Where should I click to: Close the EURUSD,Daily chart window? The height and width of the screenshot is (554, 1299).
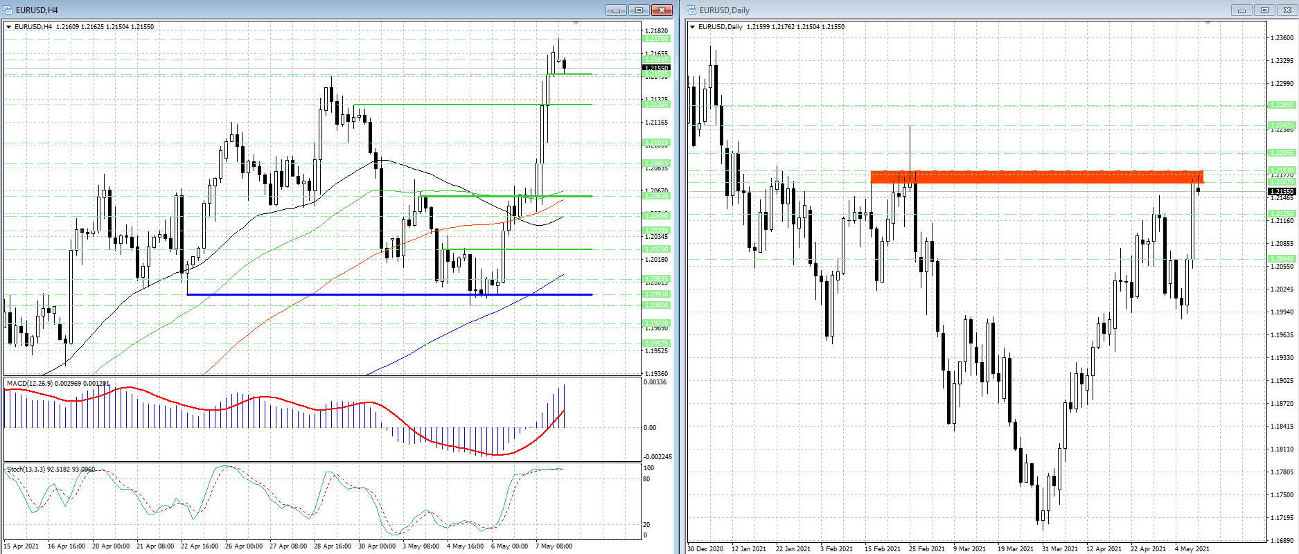1287,10
